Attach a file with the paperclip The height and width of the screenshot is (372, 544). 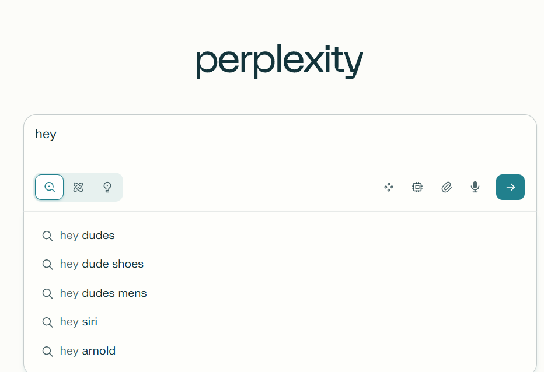coord(447,187)
